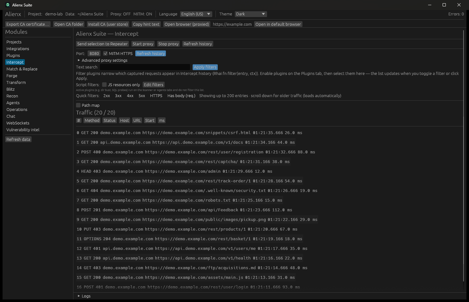This screenshot has height=302, width=469.
Task: Open the Vulnerability intel module
Action: pos(23,130)
